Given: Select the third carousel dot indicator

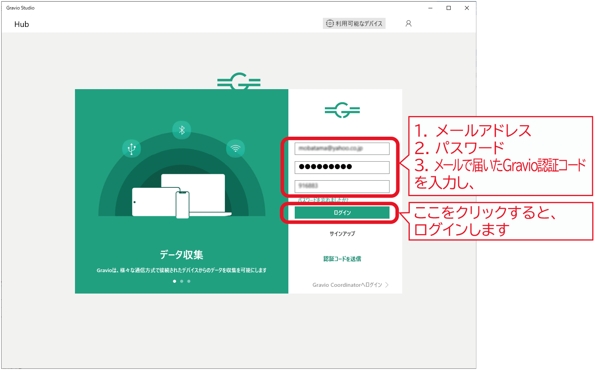Looking at the screenshot, I should coord(189,281).
